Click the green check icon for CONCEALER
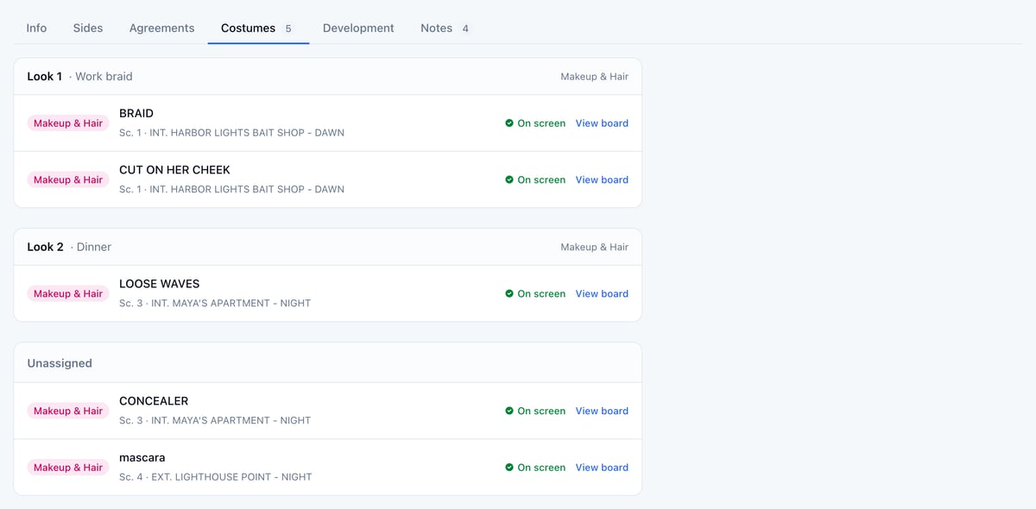The height and width of the screenshot is (509, 1036). (x=509, y=412)
